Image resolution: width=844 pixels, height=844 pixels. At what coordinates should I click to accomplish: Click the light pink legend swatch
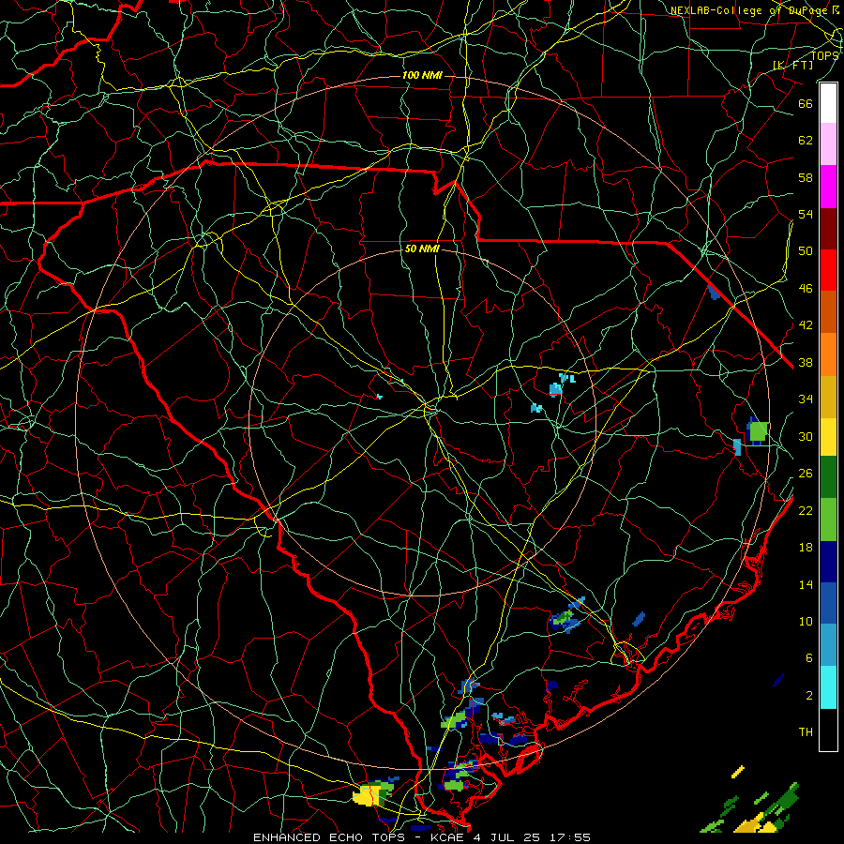(828, 143)
